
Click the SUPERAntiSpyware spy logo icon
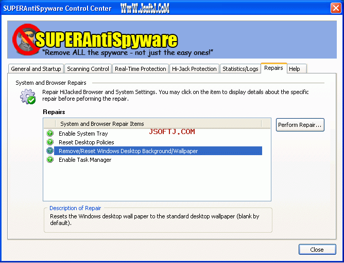tap(26, 40)
